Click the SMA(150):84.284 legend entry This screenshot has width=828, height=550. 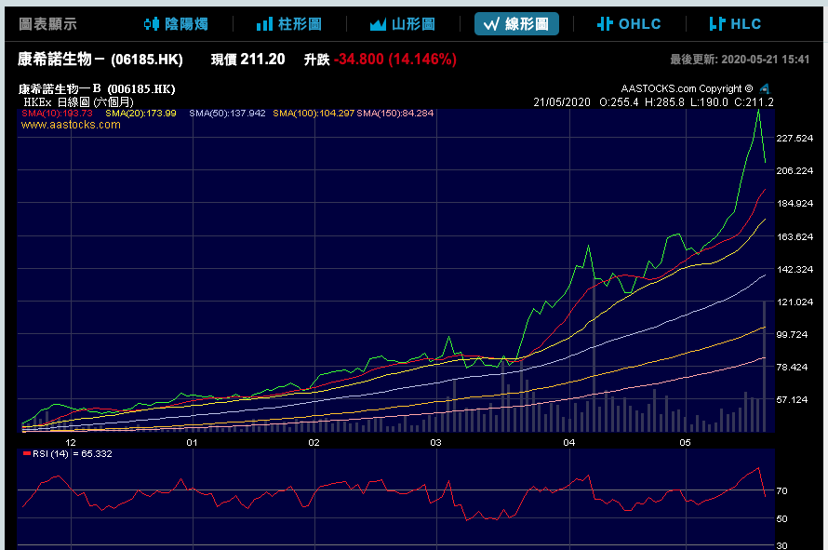[395, 113]
